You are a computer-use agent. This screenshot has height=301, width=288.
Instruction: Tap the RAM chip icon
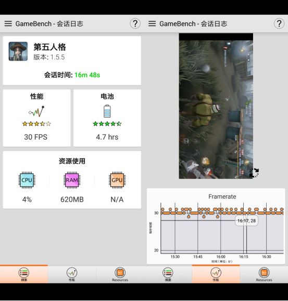point(72,180)
